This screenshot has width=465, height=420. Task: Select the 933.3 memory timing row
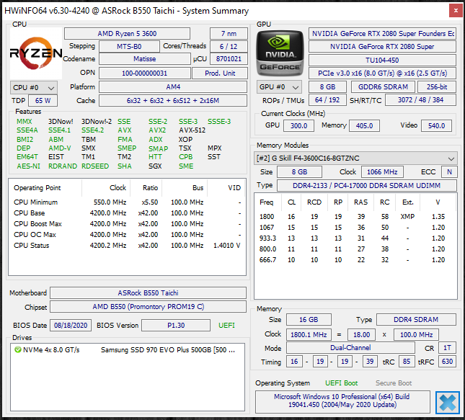pos(355,238)
